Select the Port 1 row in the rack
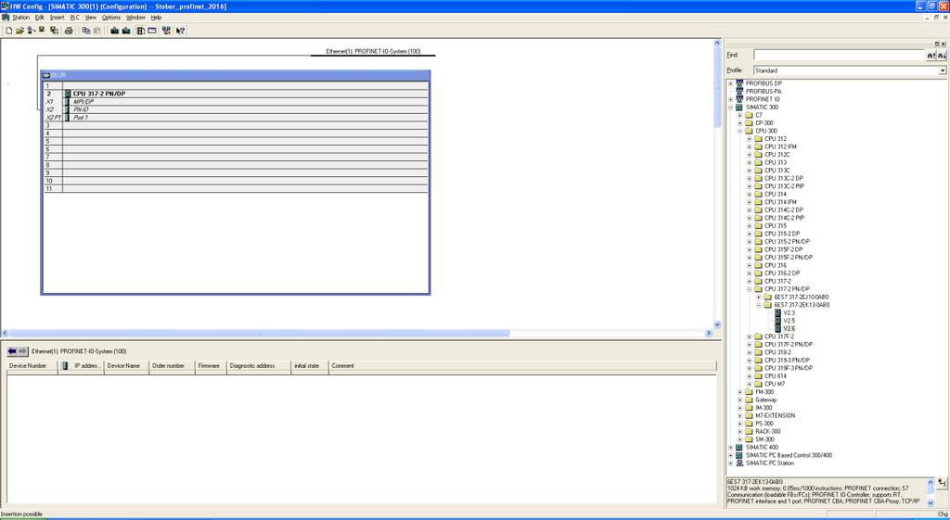Image resolution: width=950 pixels, height=520 pixels. [245, 118]
